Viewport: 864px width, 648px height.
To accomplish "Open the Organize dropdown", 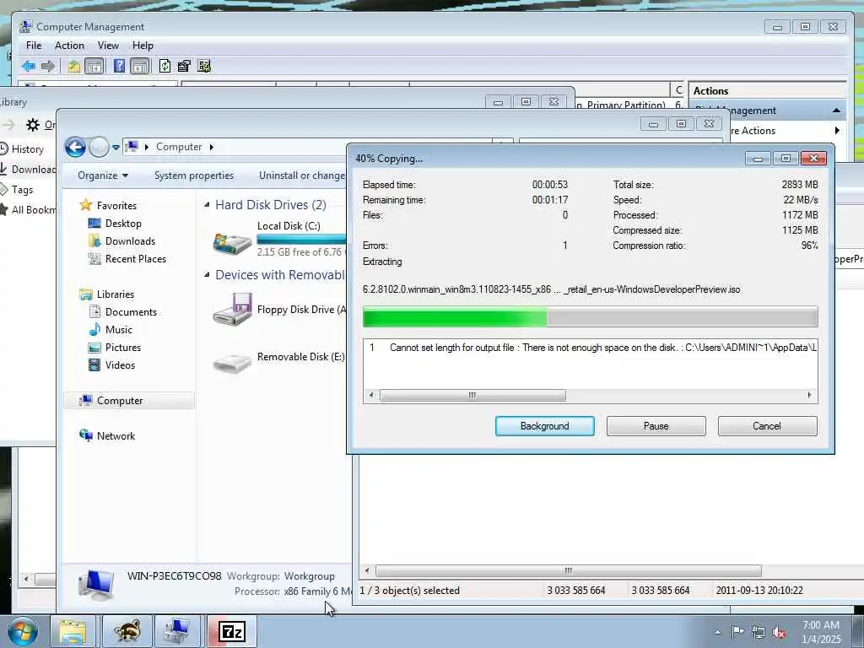I will (x=103, y=175).
